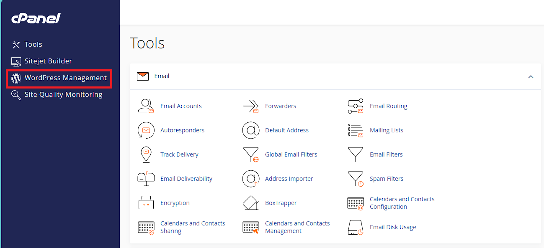Click the Email Accounts icon
Image resolution: width=544 pixels, height=248 pixels.
click(146, 106)
